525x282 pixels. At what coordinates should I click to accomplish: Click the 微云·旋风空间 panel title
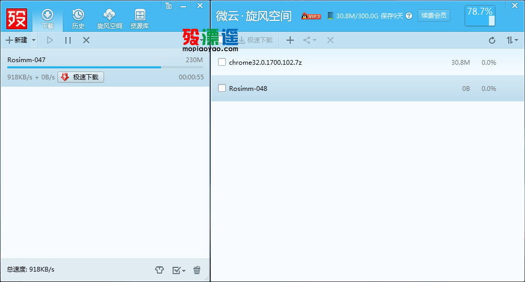tap(254, 16)
